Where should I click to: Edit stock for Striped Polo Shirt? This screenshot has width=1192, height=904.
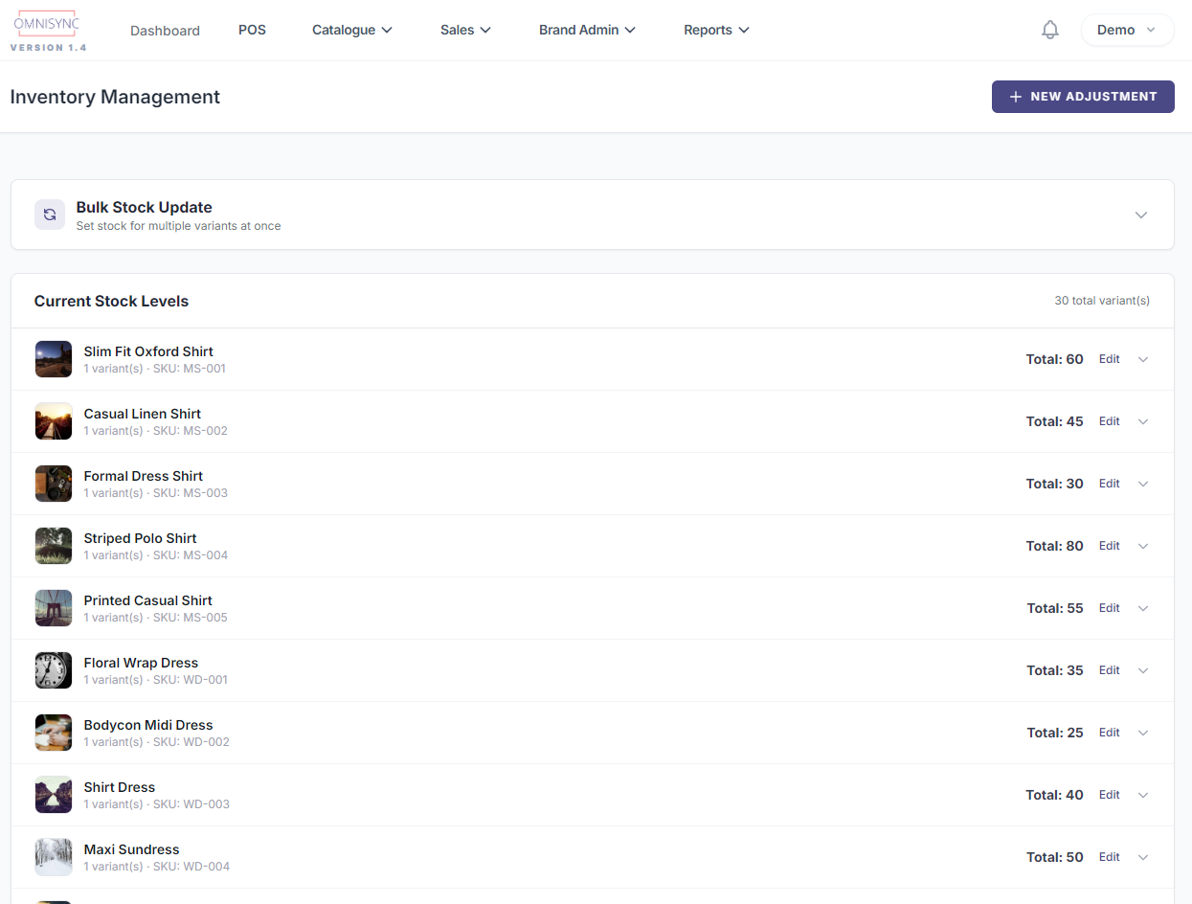coord(1109,546)
